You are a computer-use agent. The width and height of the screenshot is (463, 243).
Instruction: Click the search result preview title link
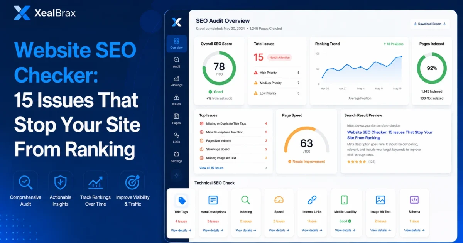click(390, 135)
